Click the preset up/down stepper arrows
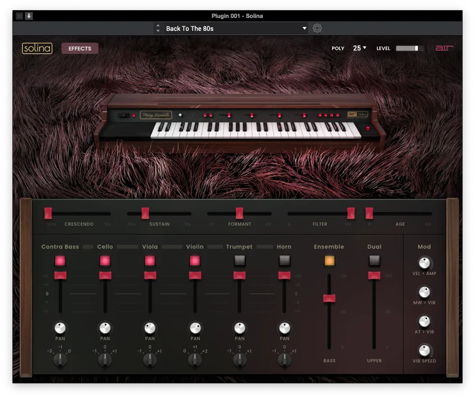 click(x=158, y=28)
